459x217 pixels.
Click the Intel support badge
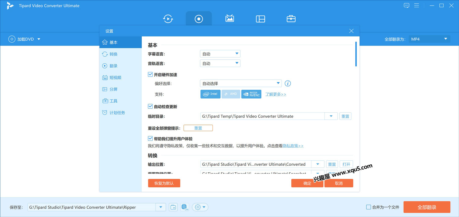coord(211,94)
